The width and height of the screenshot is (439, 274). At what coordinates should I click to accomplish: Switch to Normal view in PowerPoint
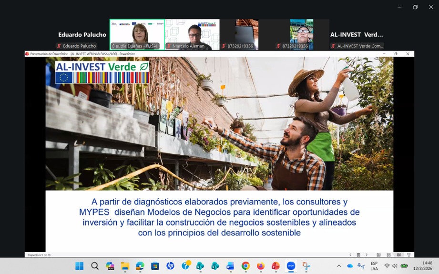click(x=378, y=255)
